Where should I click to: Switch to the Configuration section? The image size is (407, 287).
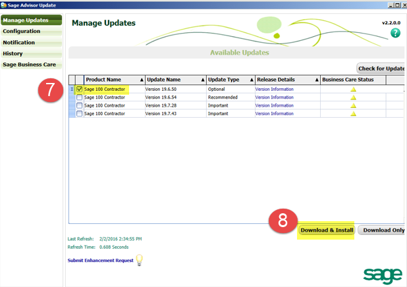[32, 31]
